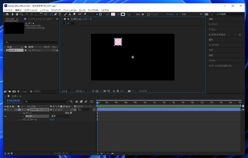Choose the Pen tool
This screenshot has width=248, height=158.
(x=55, y=14)
